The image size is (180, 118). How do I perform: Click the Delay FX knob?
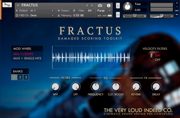coord(156,87)
